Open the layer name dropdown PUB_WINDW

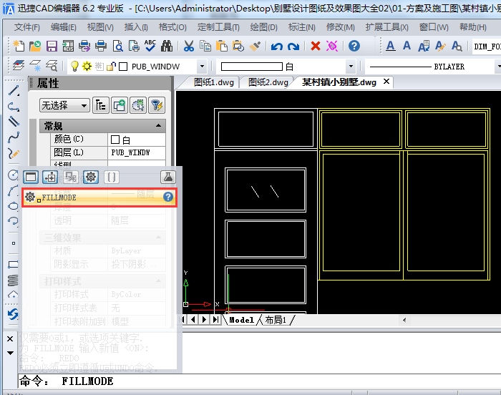coord(202,67)
